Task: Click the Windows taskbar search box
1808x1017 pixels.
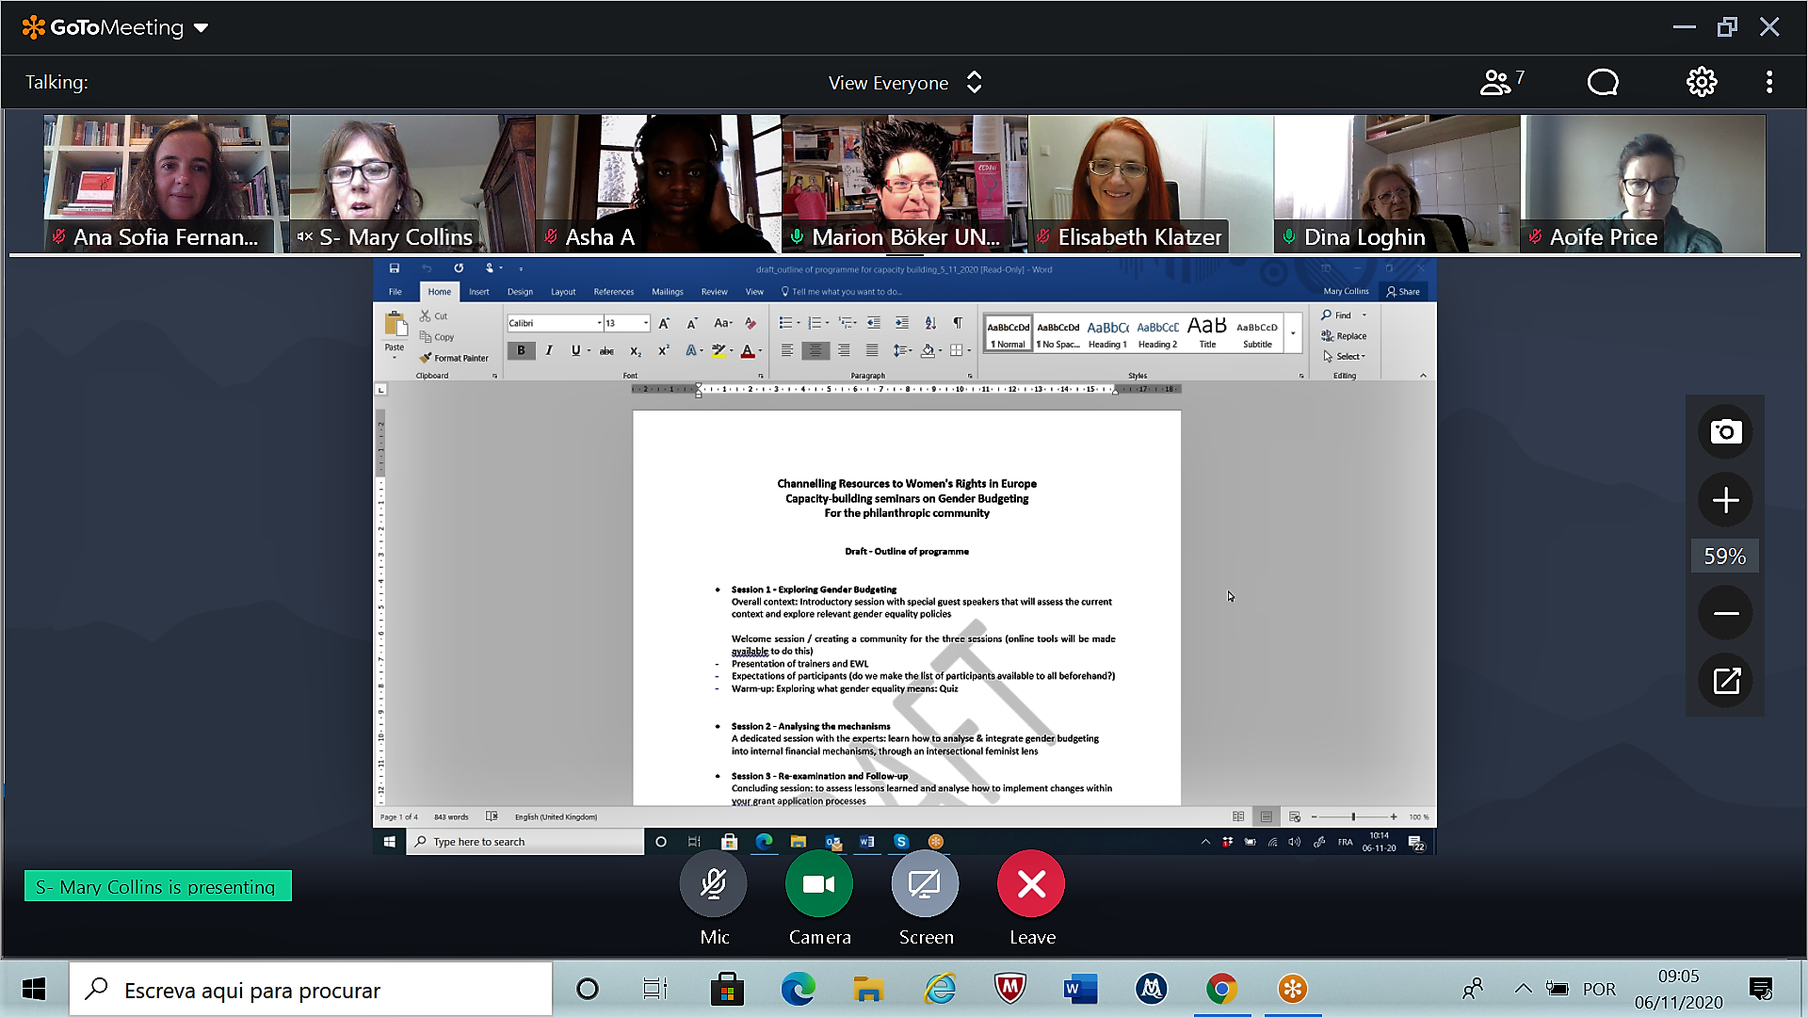Action: [x=311, y=990]
